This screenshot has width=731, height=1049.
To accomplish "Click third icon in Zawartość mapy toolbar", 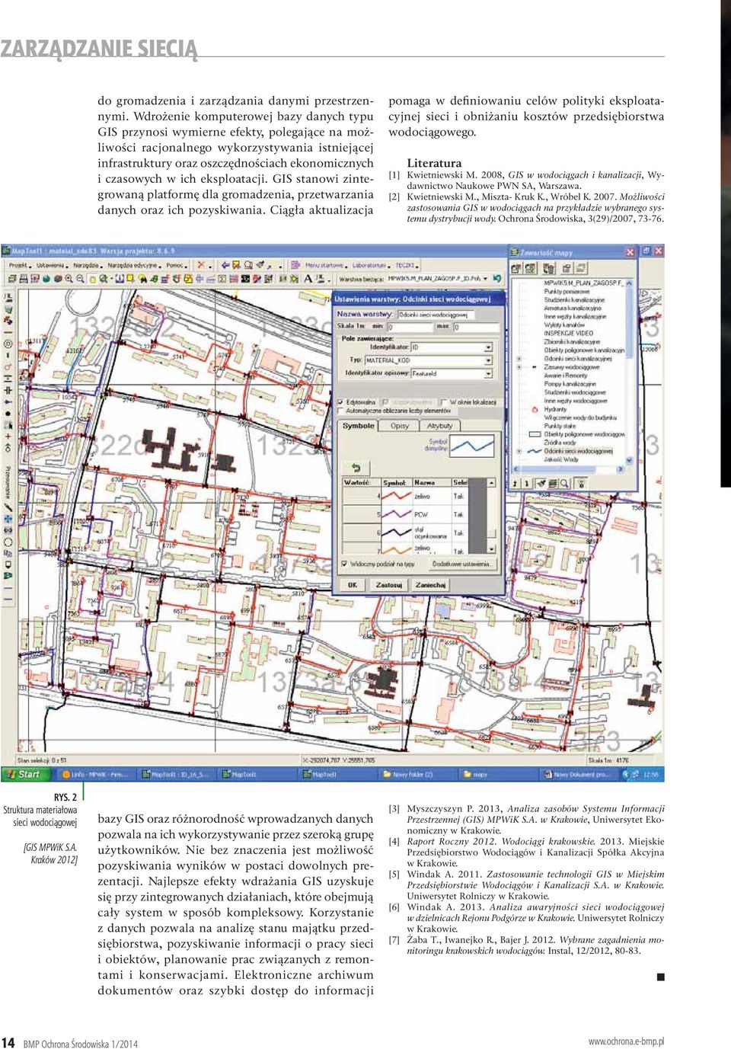I will [x=548, y=268].
